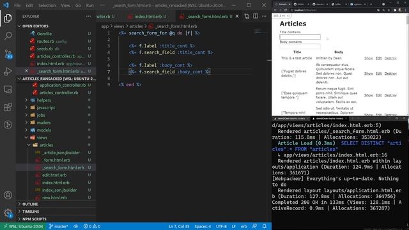This screenshot has width=409, height=230.
Task: Open Explorer more actions ellipsis
Action: (88, 16)
